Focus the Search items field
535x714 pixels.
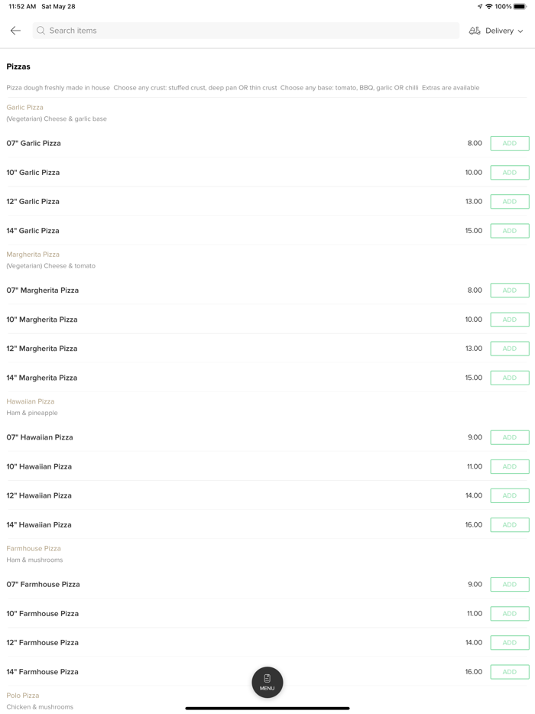point(245,31)
